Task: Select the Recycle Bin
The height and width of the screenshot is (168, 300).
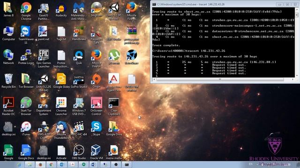Action: pos(8,81)
